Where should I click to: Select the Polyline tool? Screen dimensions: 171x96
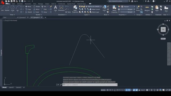(7, 8)
